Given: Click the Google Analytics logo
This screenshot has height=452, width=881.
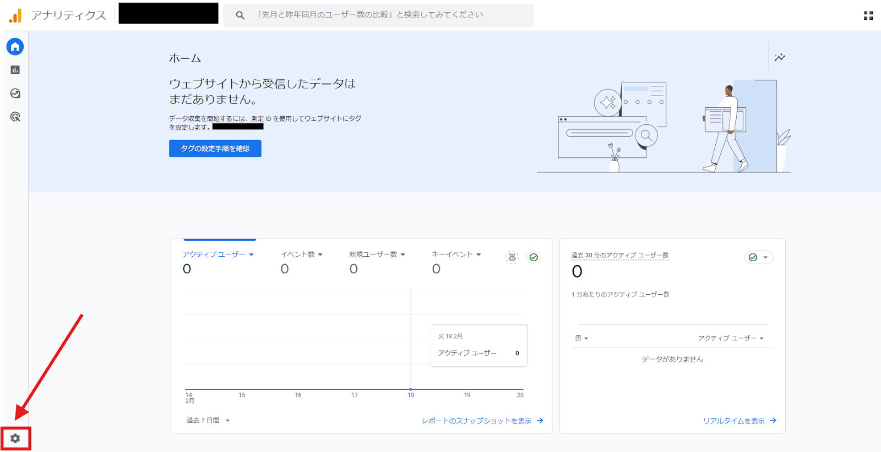Looking at the screenshot, I should 15,15.
